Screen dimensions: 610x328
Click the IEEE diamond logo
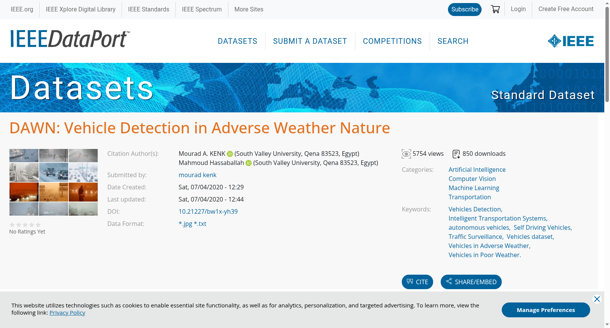coord(571,41)
